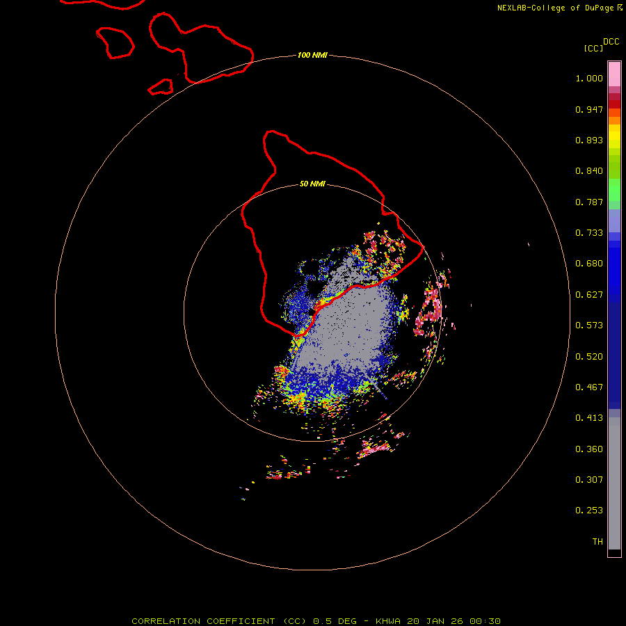The width and height of the screenshot is (626, 626).
Task: Click the 50 NMI range ring label
Action: point(312,184)
